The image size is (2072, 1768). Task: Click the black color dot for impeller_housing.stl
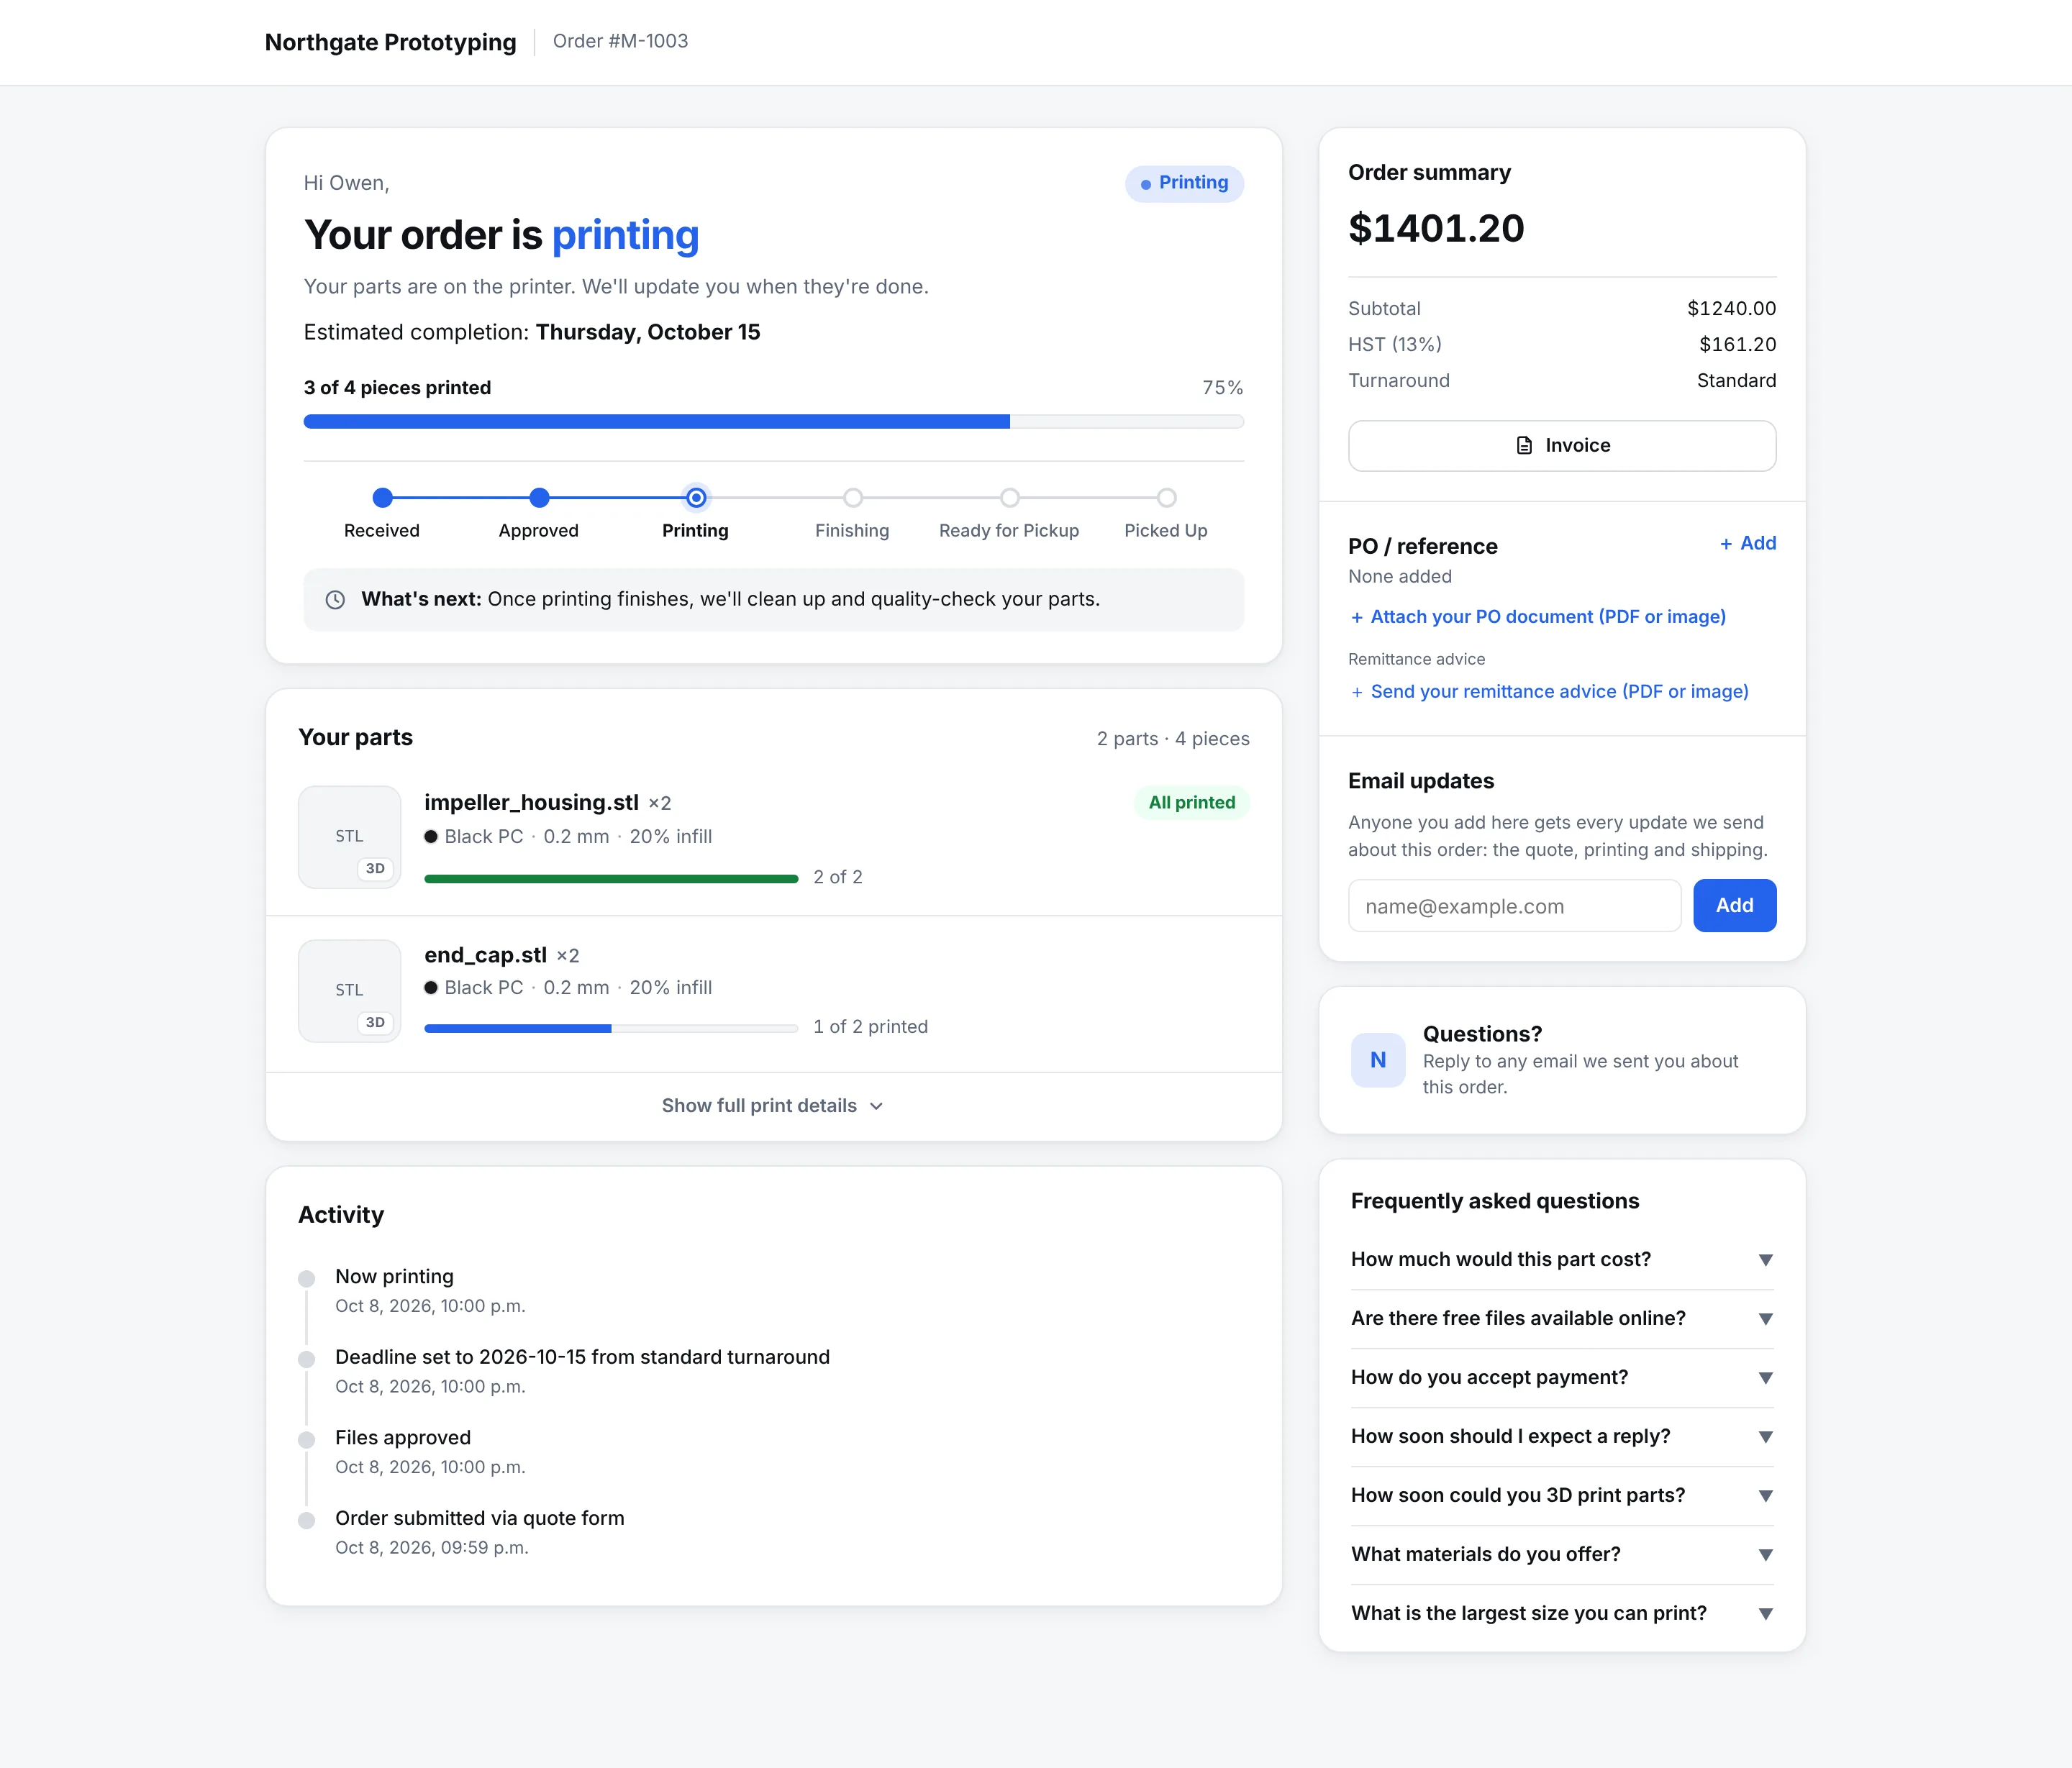click(x=431, y=837)
